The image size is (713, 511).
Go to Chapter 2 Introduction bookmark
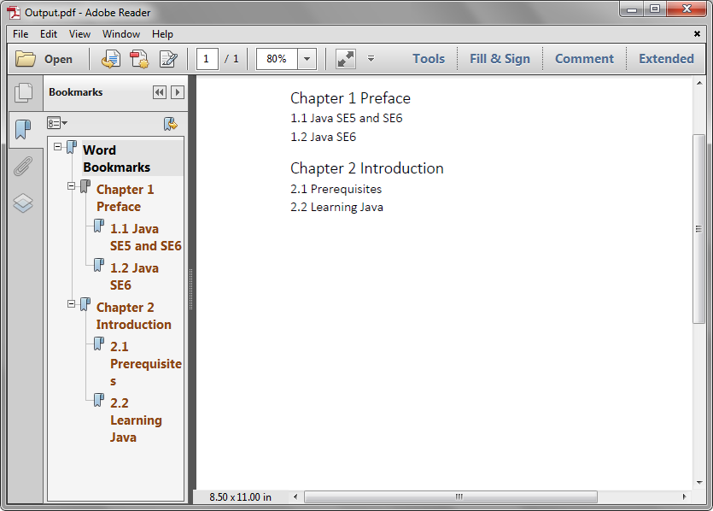pyautogui.click(x=134, y=316)
